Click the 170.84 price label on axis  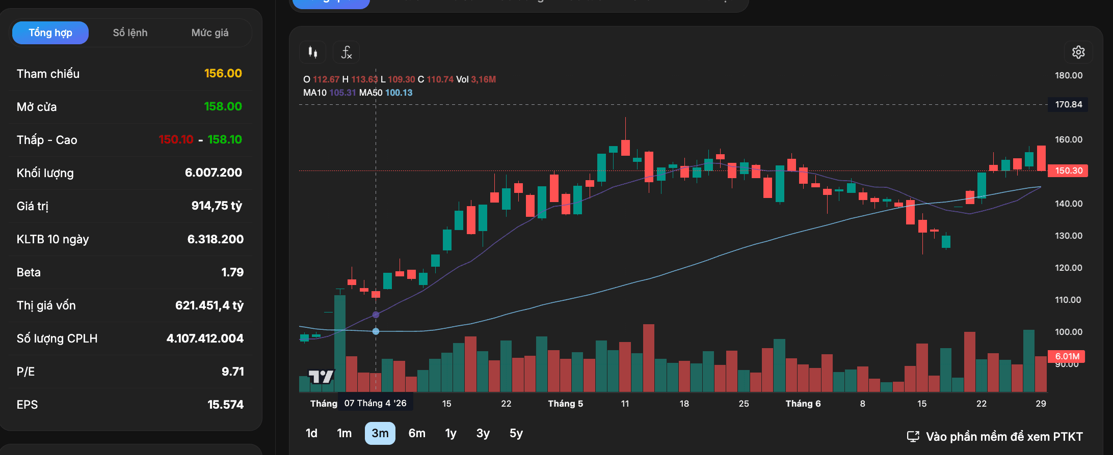click(1068, 104)
